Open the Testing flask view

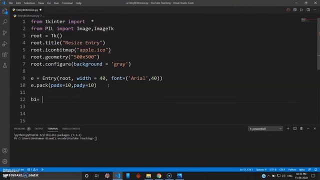point(5,65)
